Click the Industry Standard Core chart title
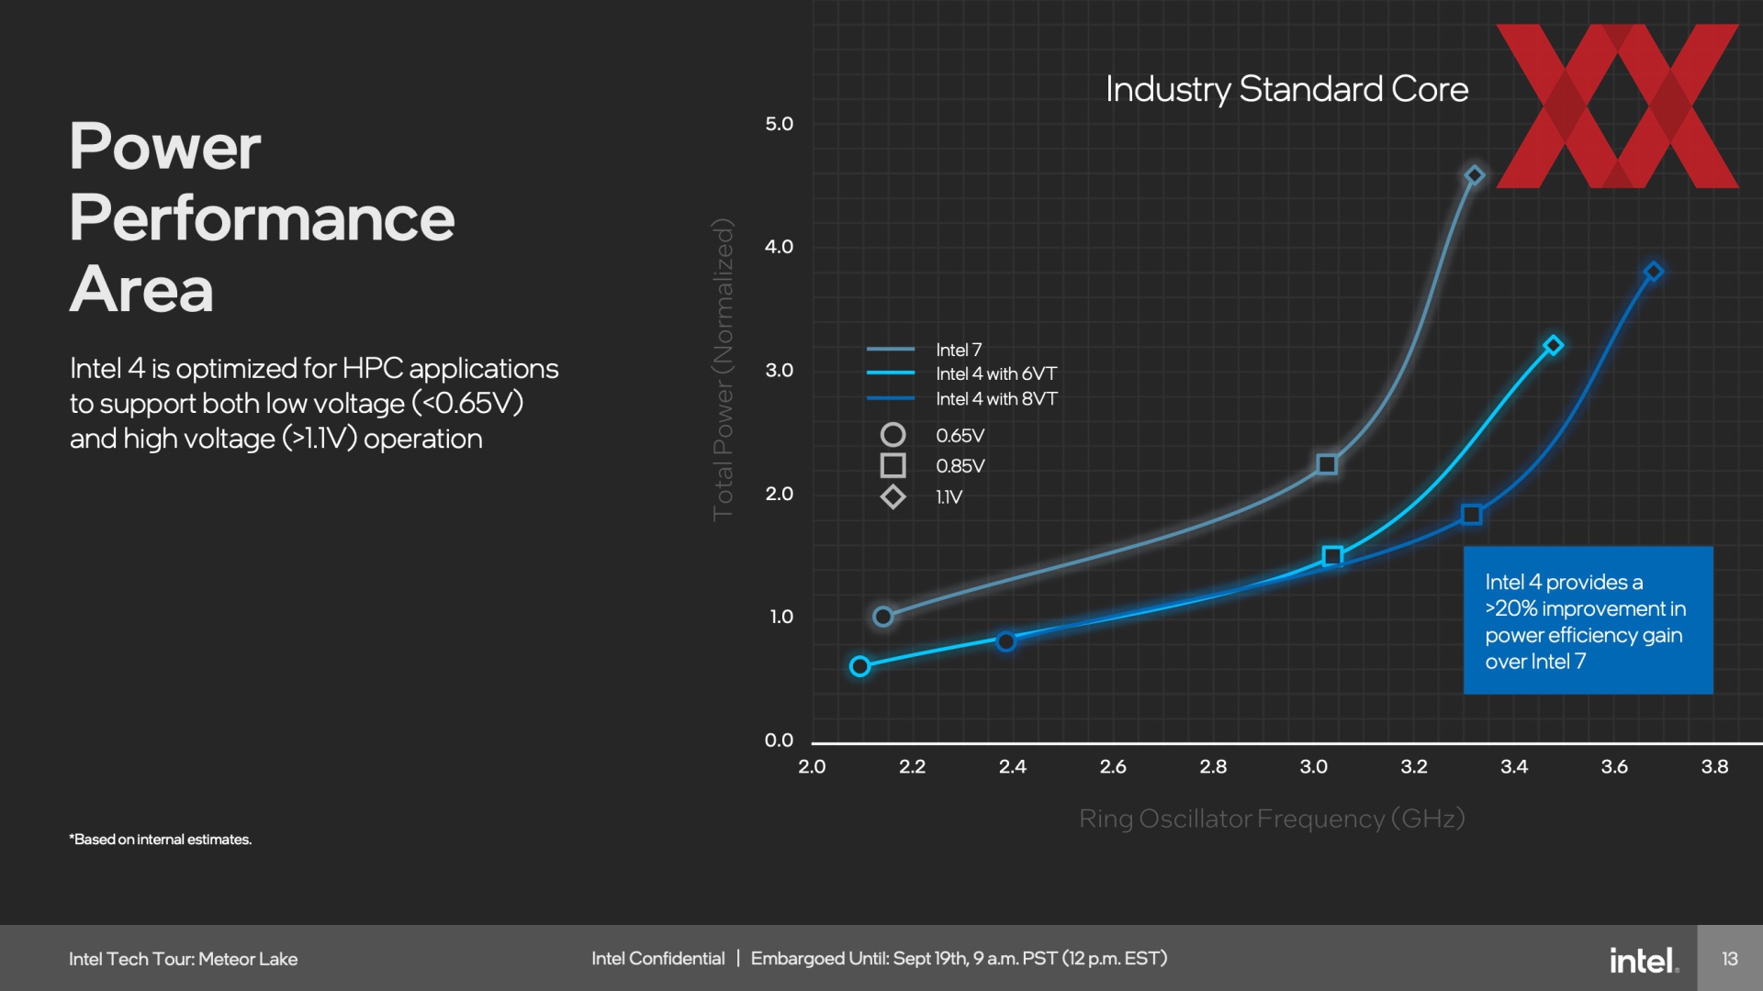This screenshot has height=991, width=1763. 1286,89
